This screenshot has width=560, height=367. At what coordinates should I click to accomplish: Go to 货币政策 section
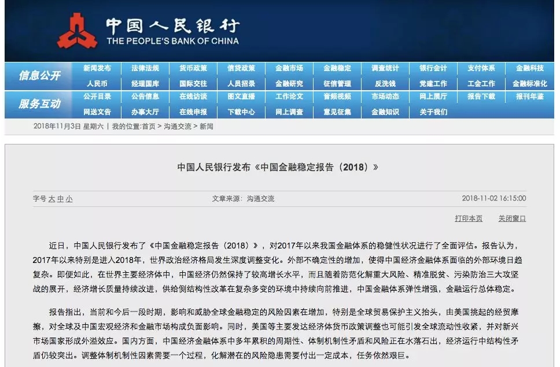click(193, 68)
